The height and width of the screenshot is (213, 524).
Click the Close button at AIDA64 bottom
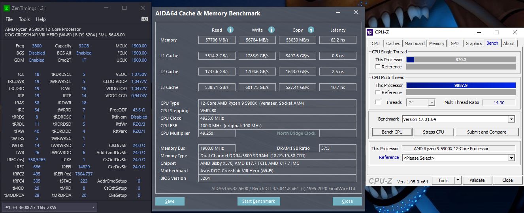[347, 201]
